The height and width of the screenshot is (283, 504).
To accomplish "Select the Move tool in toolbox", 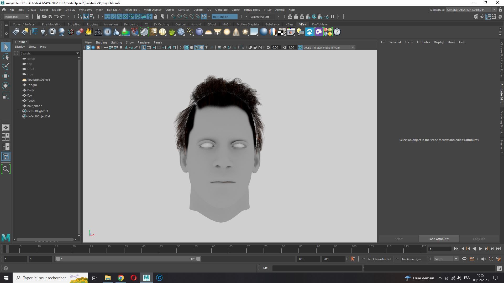I will (x=6, y=76).
